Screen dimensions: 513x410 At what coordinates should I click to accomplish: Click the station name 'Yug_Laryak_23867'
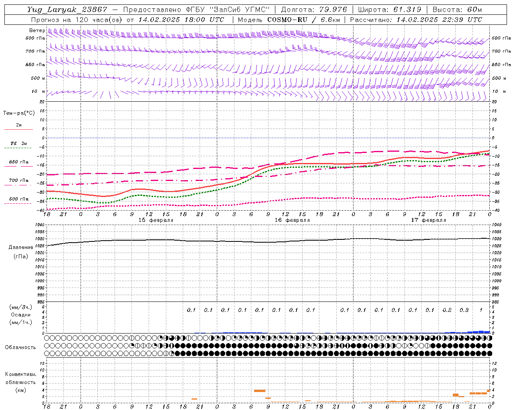click(67, 10)
